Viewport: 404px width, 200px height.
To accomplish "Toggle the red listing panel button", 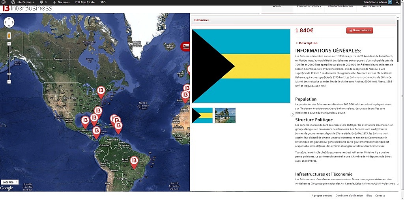I will [x=185, y=47].
